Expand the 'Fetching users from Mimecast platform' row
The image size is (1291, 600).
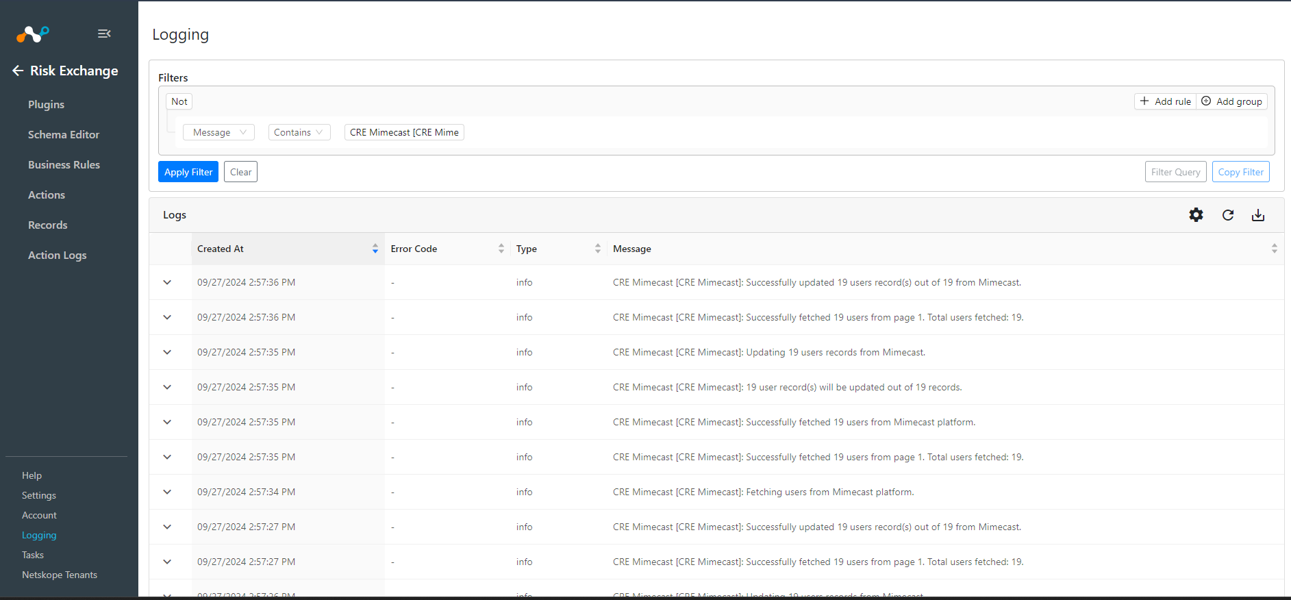pos(167,492)
